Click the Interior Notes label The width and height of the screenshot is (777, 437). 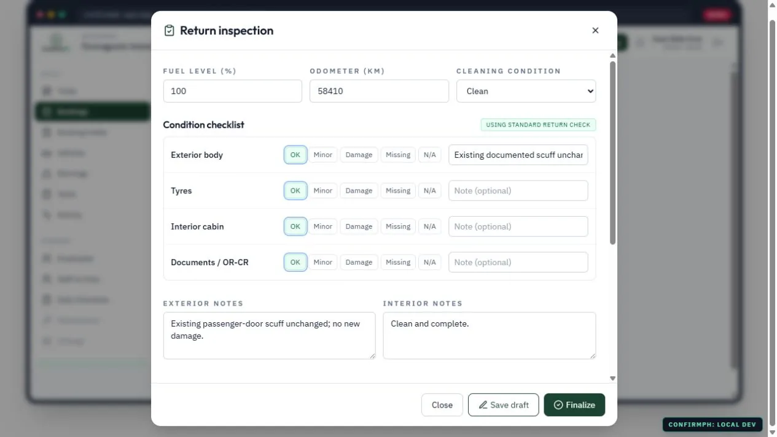423,304
